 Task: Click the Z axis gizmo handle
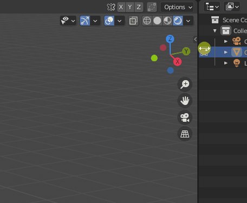pos(170,39)
